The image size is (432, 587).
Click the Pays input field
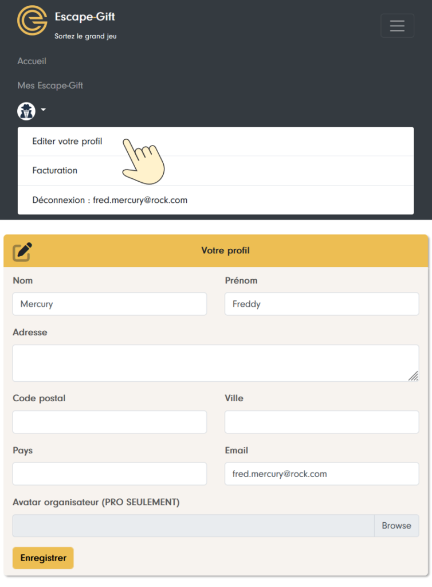109,474
